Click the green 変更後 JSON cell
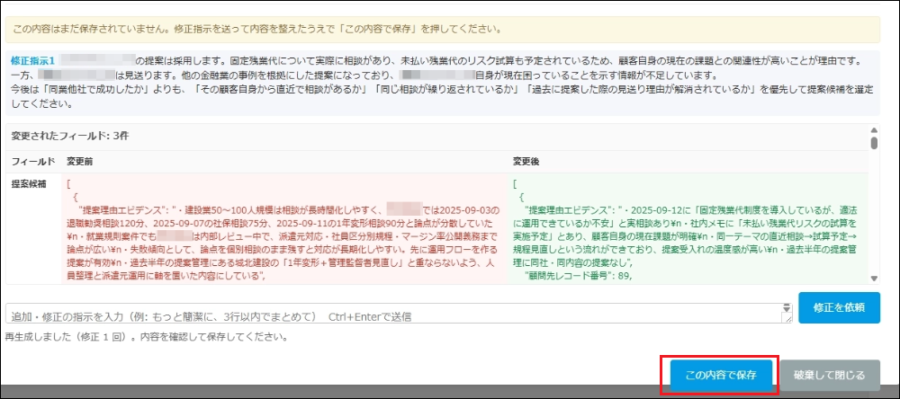Image resolution: width=900 pixels, height=399 pixels. 688,229
